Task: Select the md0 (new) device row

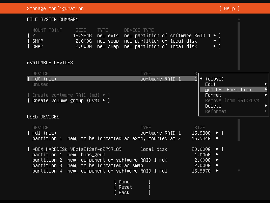Action: pyautogui.click(x=112, y=79)
